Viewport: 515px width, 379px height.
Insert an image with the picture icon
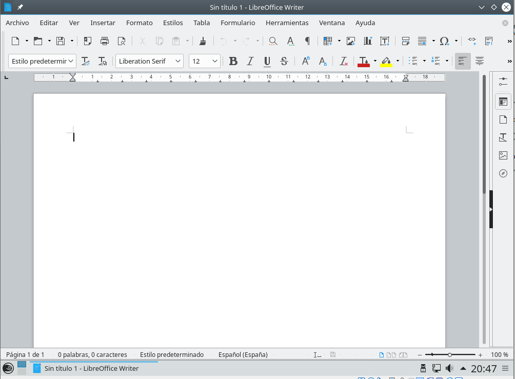click(x=351, y=41)
